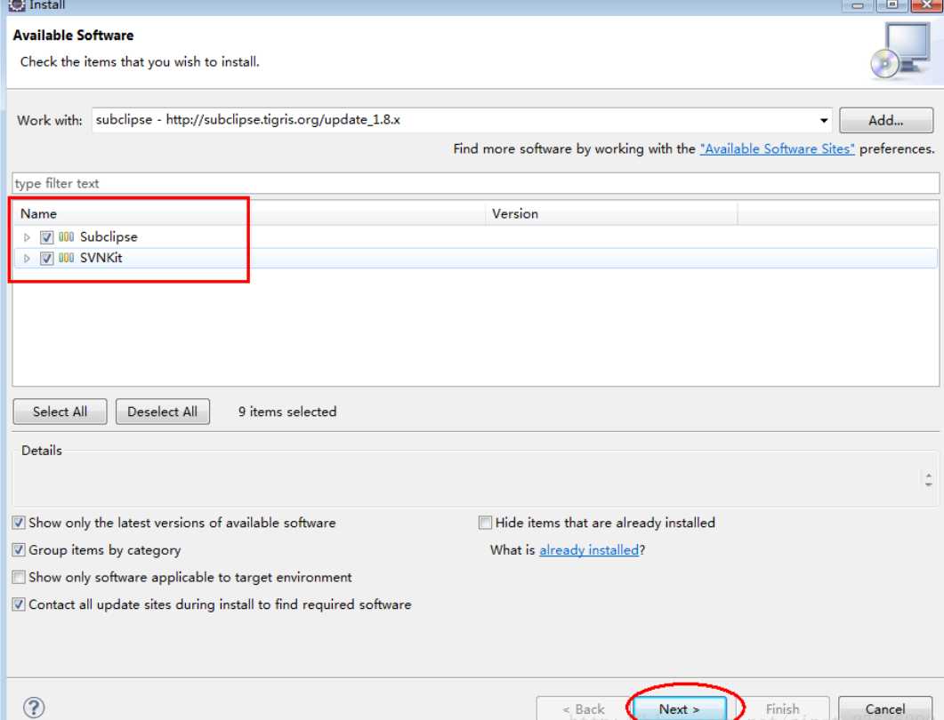Click the Cancel button
Image resolution: width=944 pixels, height=720 pixels.
click(885, 708)
